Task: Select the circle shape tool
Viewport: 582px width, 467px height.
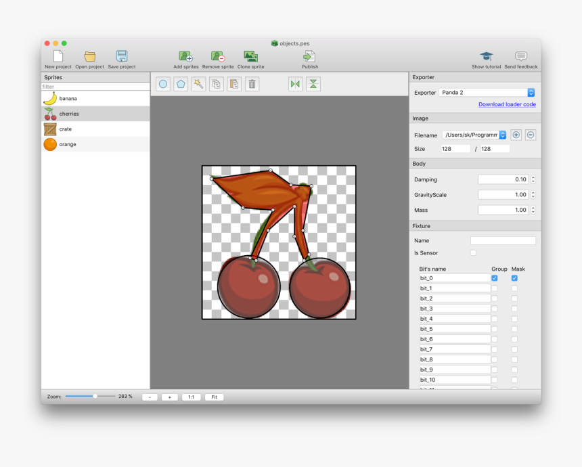Action: tap(162, 83)
